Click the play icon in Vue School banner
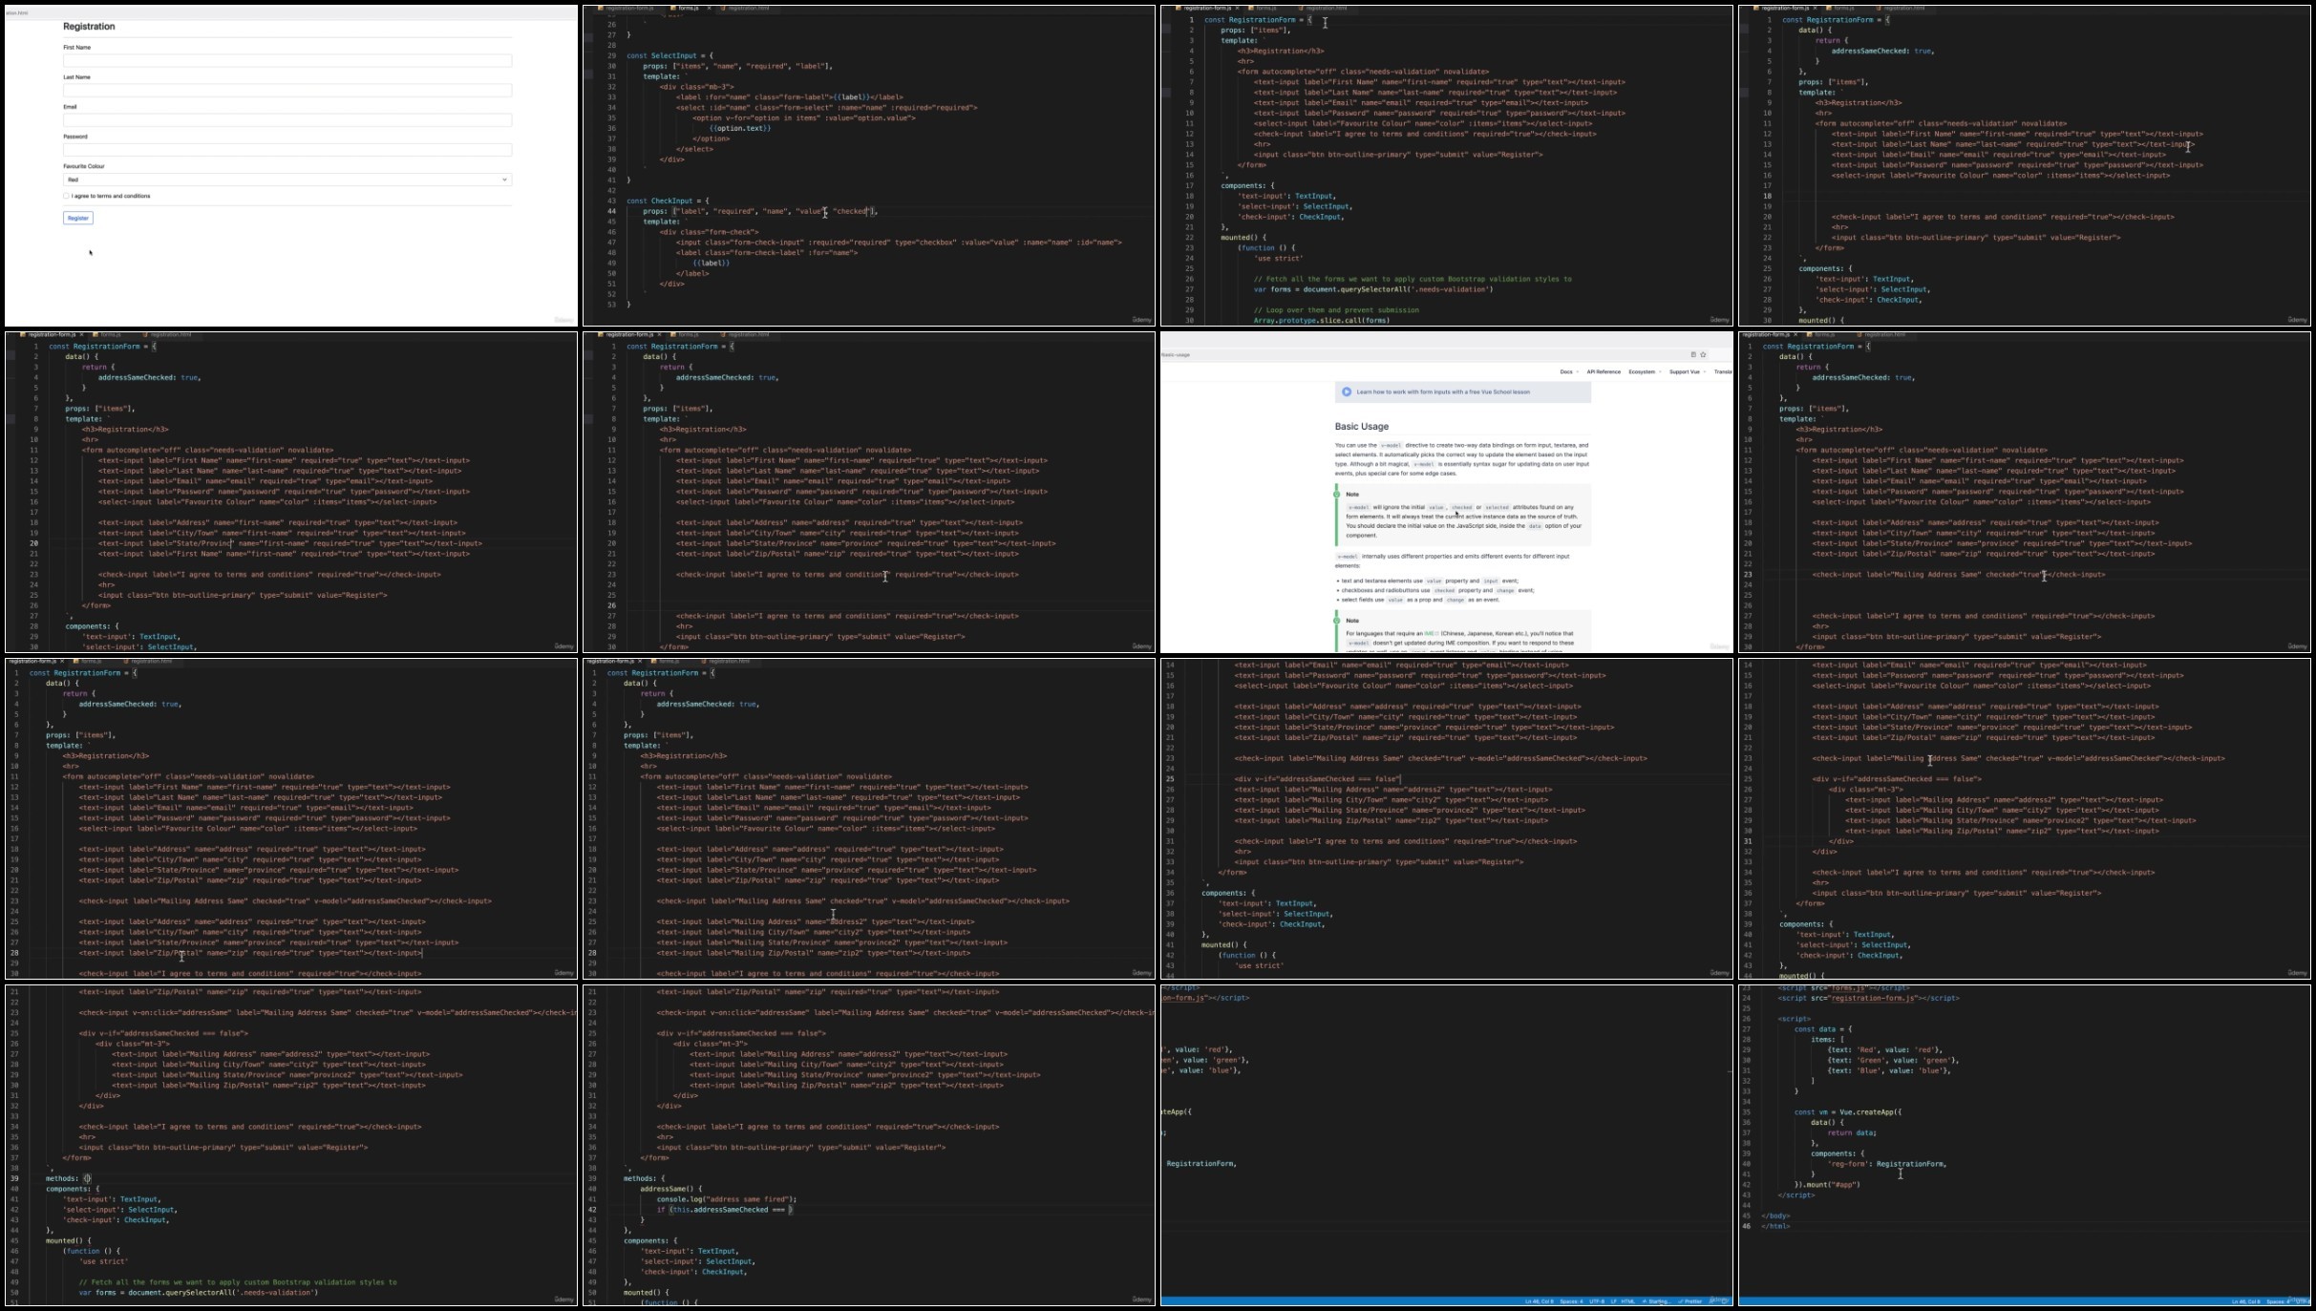This screenshot has width=2316, height=1311. coord(1347,391)
